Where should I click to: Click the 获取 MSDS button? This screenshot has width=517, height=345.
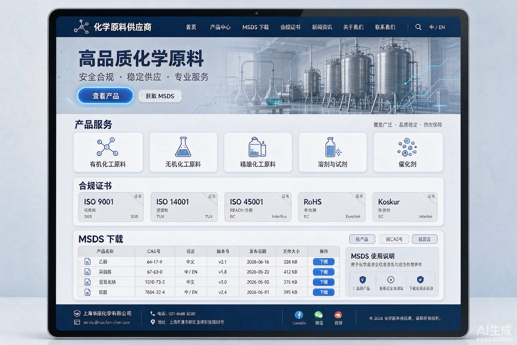pos(160,96)
